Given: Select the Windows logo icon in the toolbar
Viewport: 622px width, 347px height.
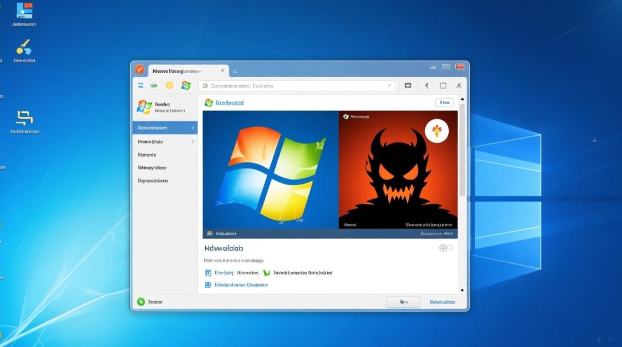Looking at the screenshot, I should coord(186,85).
